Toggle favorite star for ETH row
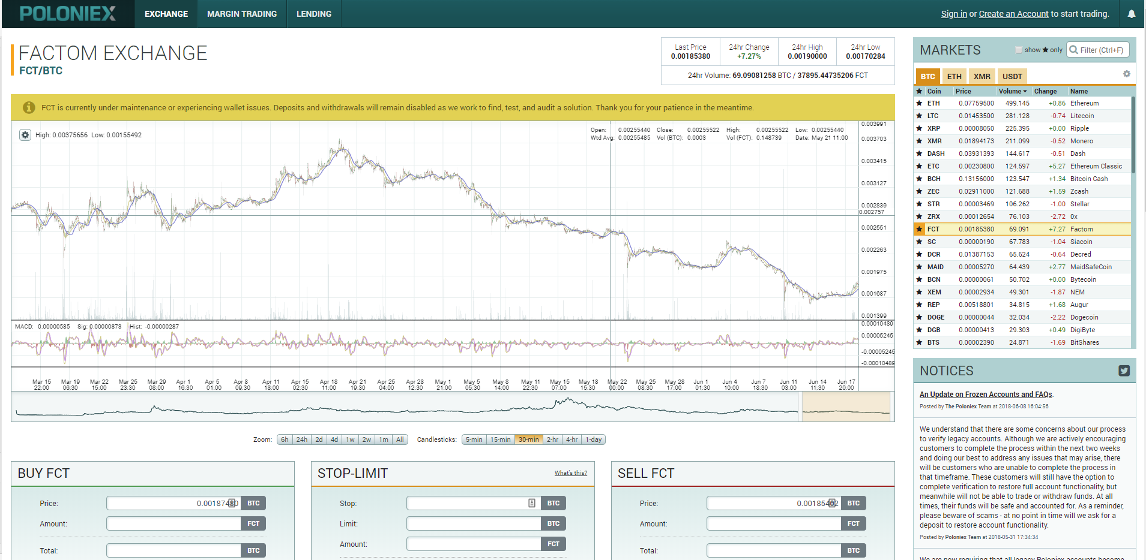 pos(919,103)
